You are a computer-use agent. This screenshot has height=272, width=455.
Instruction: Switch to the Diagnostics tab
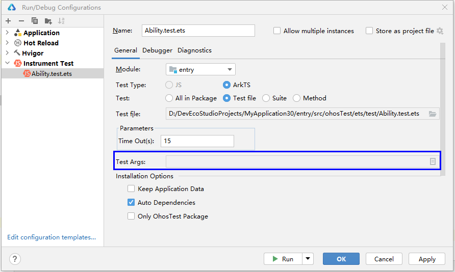[x=194, y=50]
